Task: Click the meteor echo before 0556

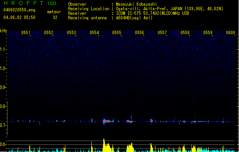Action: 130,121
